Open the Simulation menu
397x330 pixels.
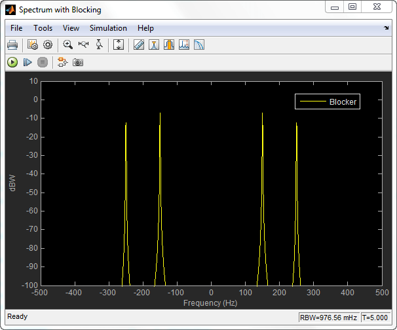108,28
